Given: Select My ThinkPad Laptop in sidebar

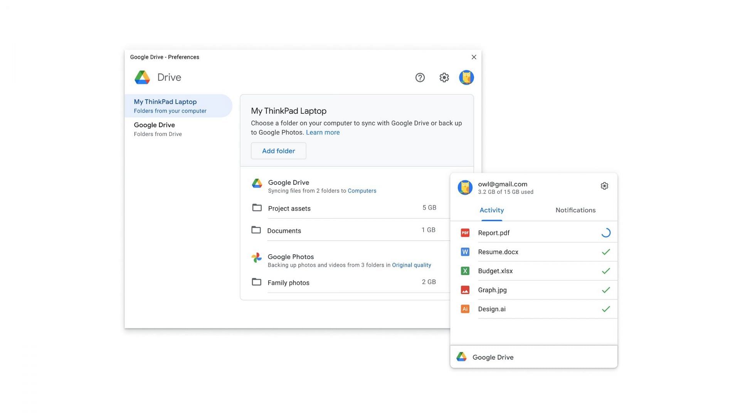Looking at the screenshot, I should coord(178,106).
